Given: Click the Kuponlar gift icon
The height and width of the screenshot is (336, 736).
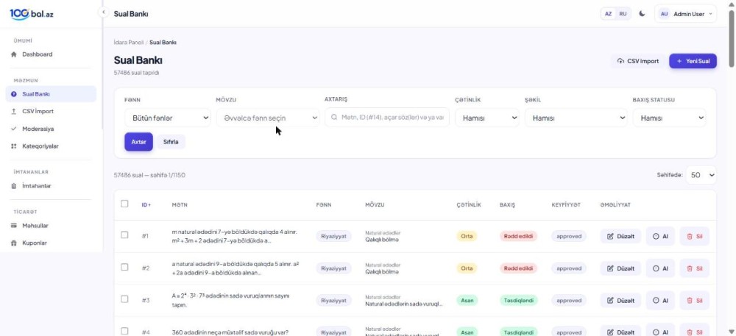Looking at the screenshot, I should [x=13, y=243].
